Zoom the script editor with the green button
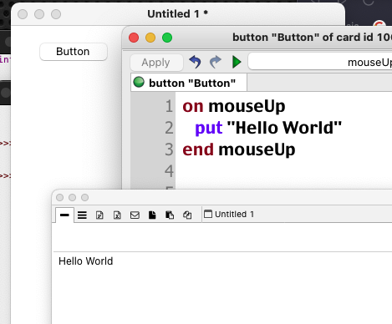Screen dimensions: 392x324 167,38
